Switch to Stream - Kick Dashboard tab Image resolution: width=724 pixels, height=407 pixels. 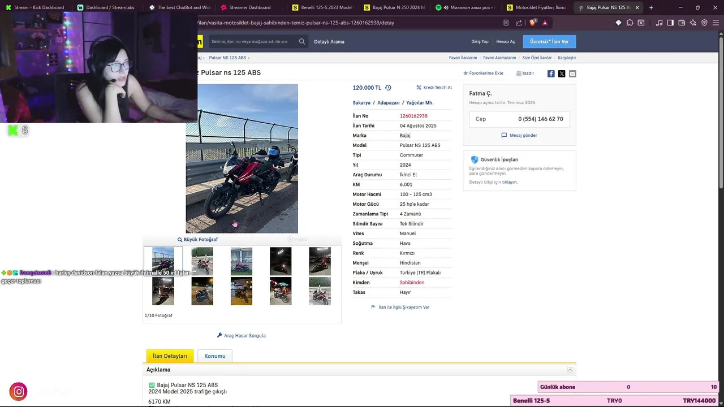(x=36, y=7)
